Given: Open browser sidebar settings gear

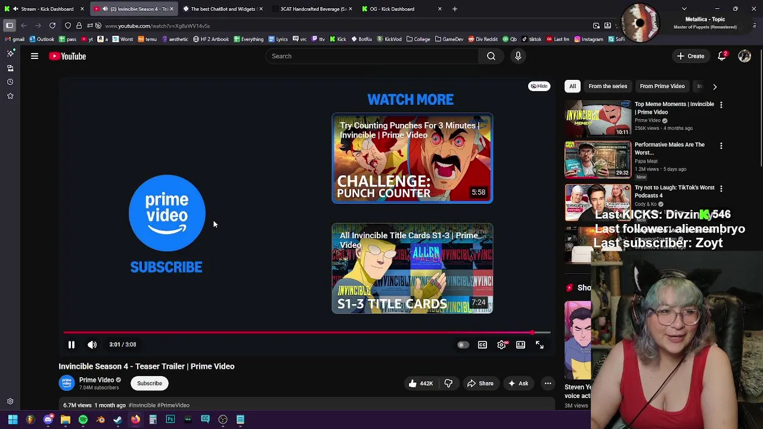Looking at the screenshot, I should (x=10, y=402).
